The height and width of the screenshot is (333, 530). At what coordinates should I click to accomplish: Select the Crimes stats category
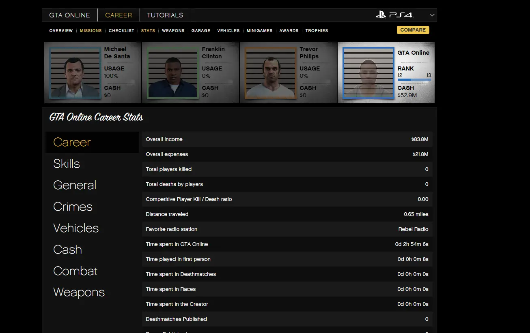point(73,207)
